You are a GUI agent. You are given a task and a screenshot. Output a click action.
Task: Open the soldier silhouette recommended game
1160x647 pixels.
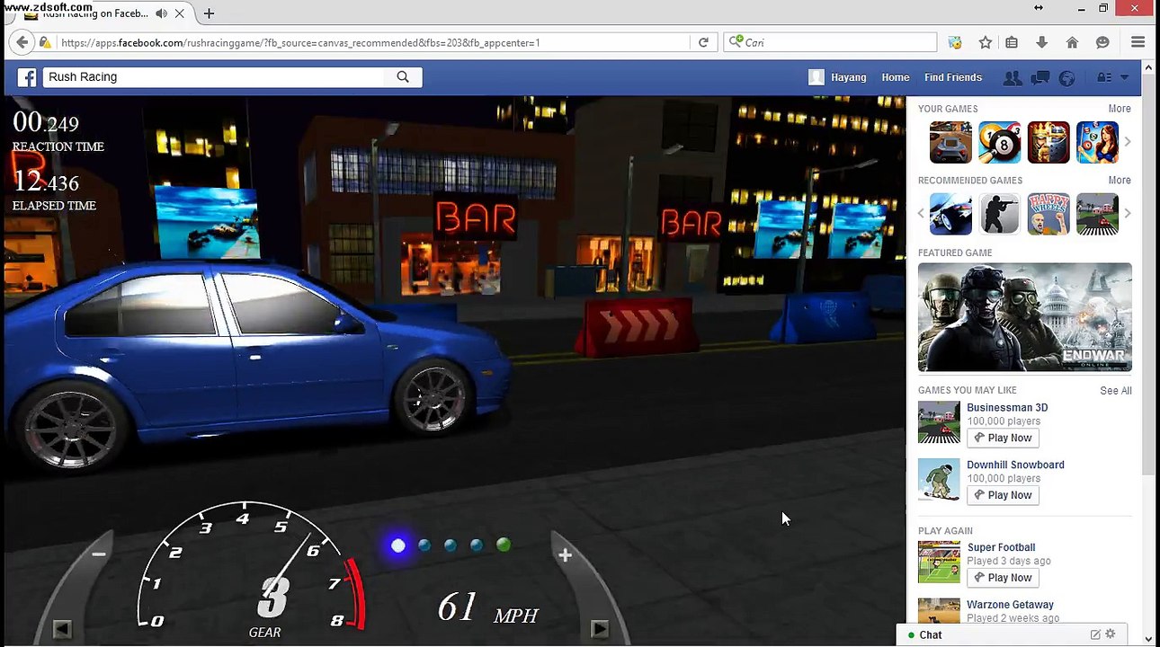tap(999, 214)
